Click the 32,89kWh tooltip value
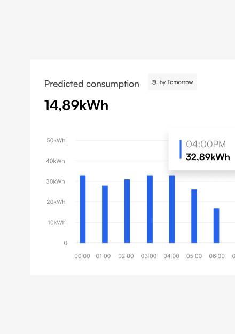The image size is (235, 334). click(208, 157)
